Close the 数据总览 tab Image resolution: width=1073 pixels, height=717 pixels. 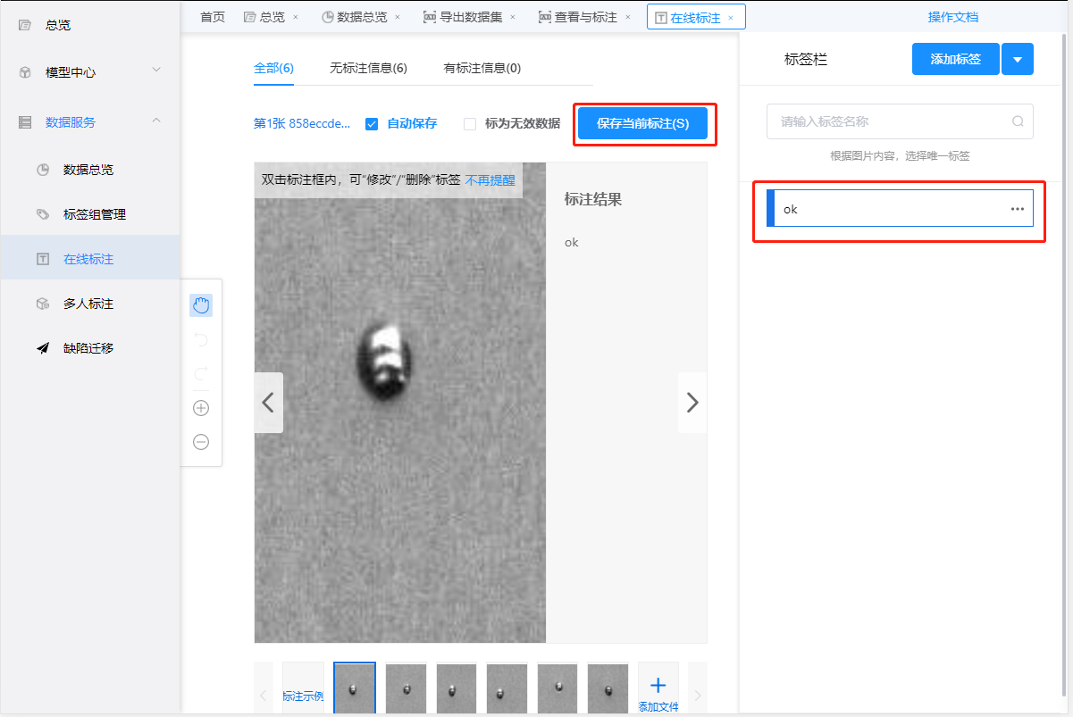point(398,17)
